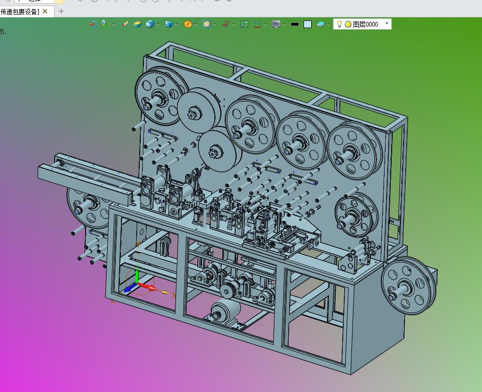
Task: Click the orange segmented sphere icon
Action: [x=188, y=24]
